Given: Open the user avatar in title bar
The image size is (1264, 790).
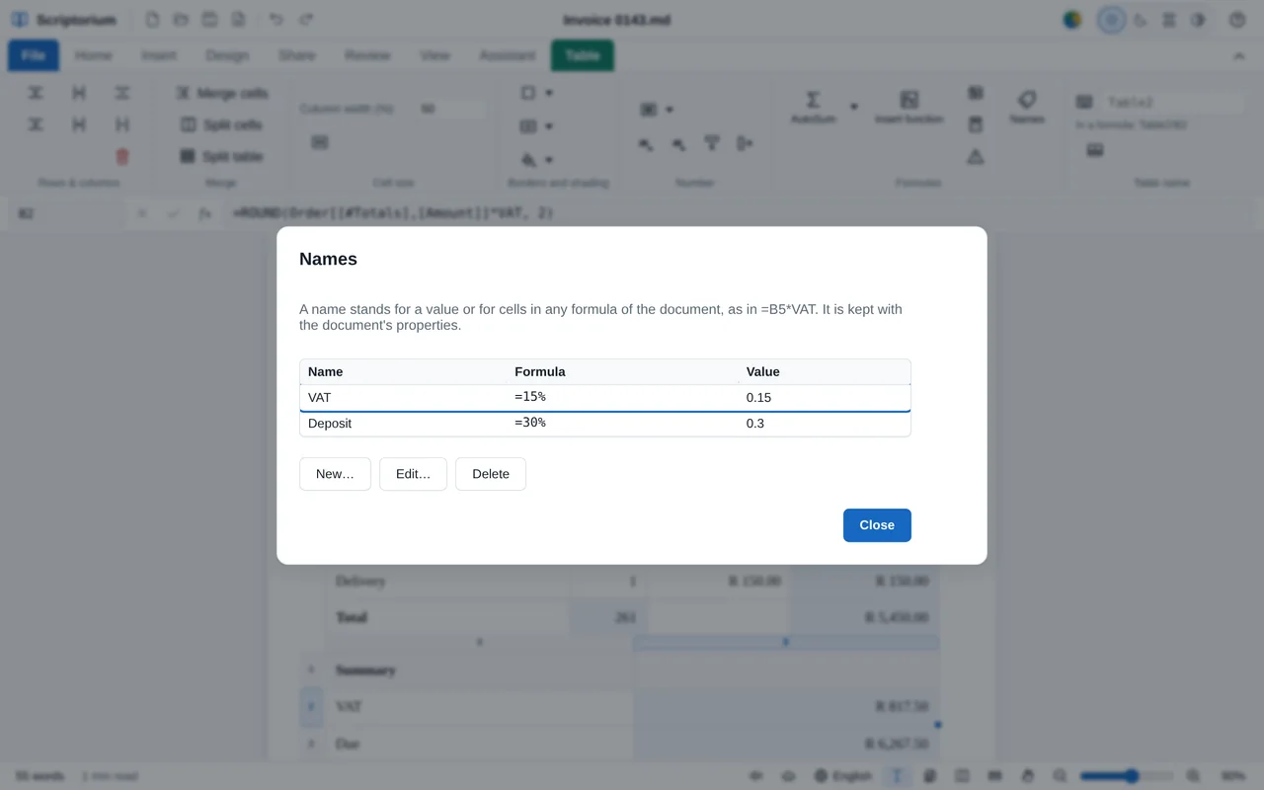Looking at the screenshot, I should tap(1072, 20).
